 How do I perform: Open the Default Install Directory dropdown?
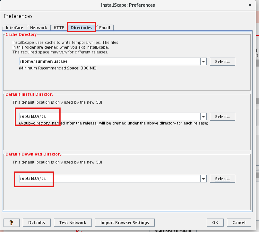point(203,116)
